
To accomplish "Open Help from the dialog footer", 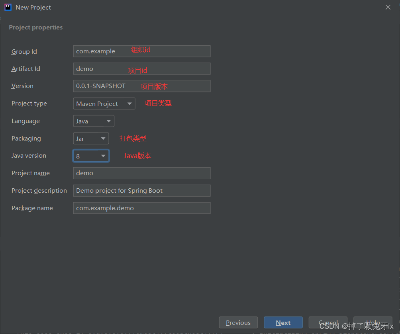I will (x=373, y=322).
